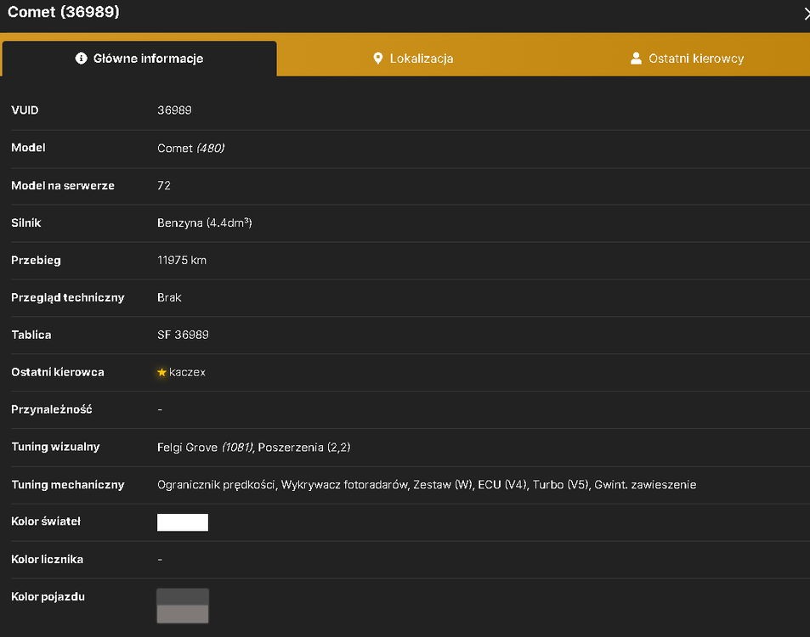Click the Tablica row label

31,335
